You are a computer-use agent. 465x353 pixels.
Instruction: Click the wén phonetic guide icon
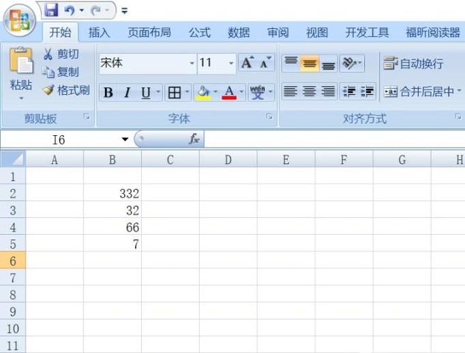coord(258,93)
